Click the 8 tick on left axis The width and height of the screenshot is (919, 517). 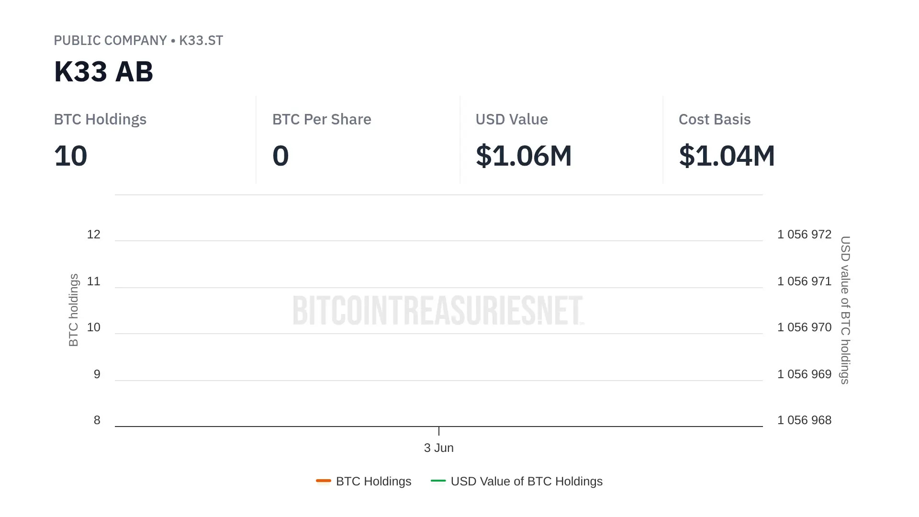pyautogui.click(x=97, y=420)
